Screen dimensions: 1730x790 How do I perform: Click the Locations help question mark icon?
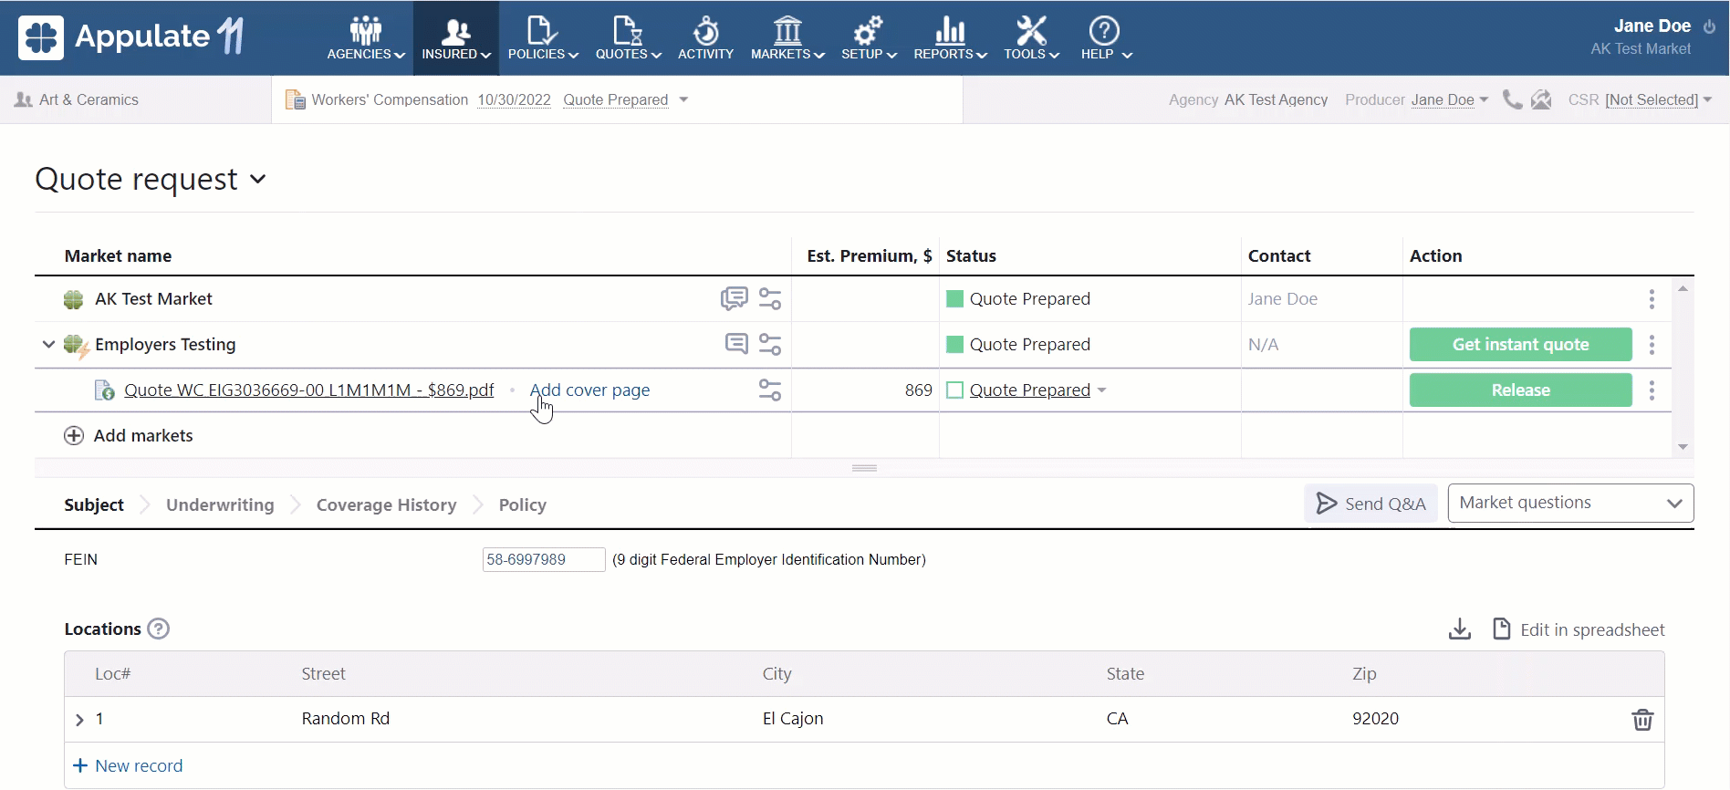pyautogui.click(x=159, y=629)
